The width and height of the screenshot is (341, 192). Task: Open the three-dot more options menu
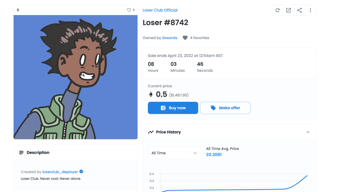point(310,10)
